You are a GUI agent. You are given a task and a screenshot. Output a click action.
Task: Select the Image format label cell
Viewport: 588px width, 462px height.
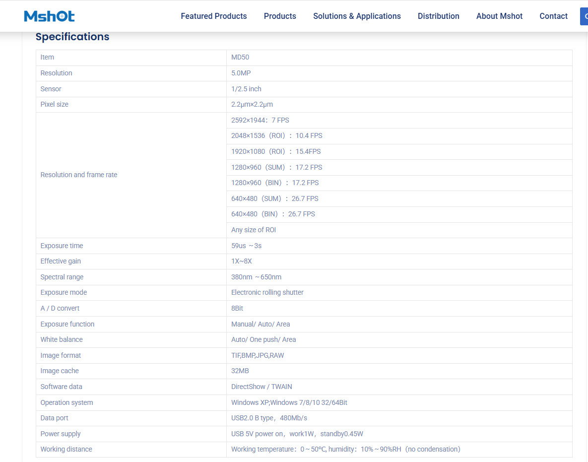131,355
